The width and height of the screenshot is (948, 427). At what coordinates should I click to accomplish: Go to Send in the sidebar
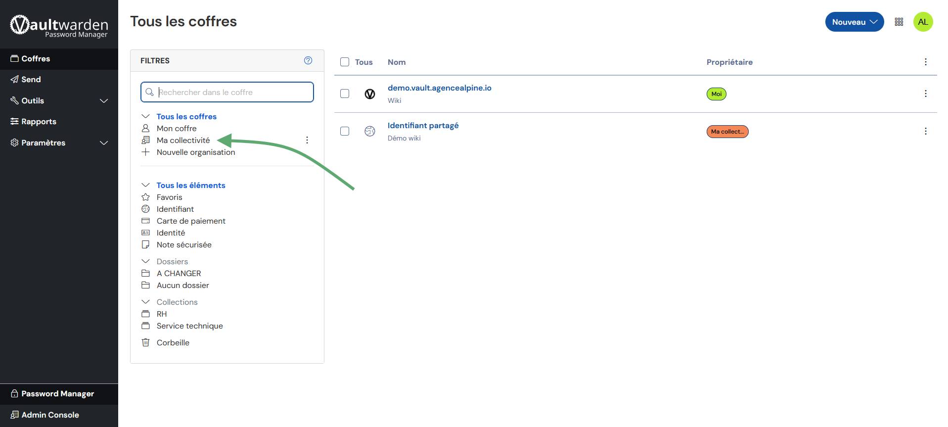click(31, 79)
